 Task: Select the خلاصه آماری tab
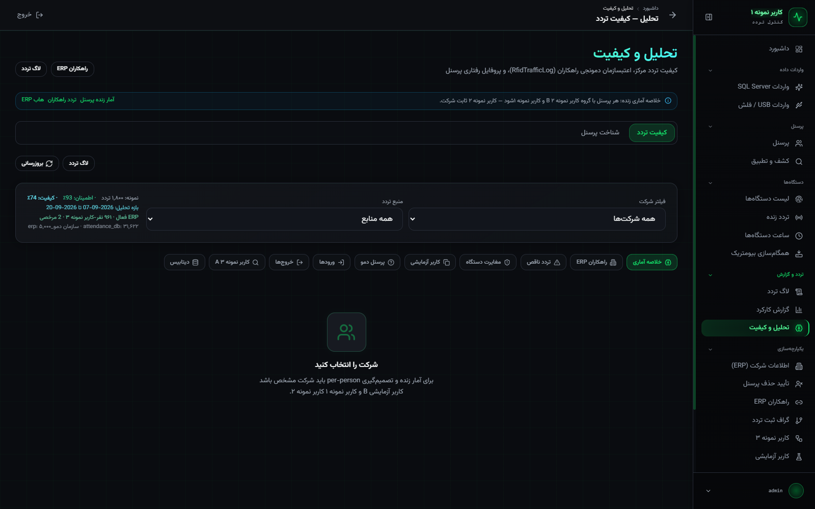point(652,262)
